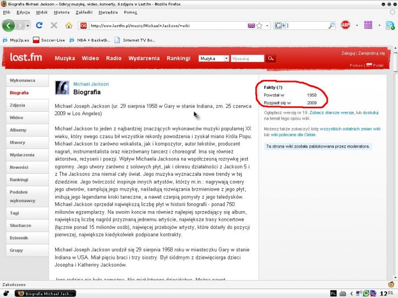398x298 pixels.
Task: Click the Michael Jackson artist link
Action: 91,84
